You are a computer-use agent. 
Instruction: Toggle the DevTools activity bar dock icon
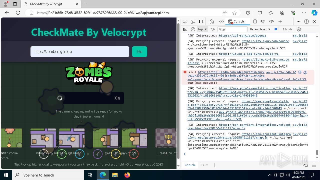201,21
